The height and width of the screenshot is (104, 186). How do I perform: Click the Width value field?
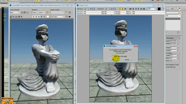pyautogui.click(x=173, y=44)
